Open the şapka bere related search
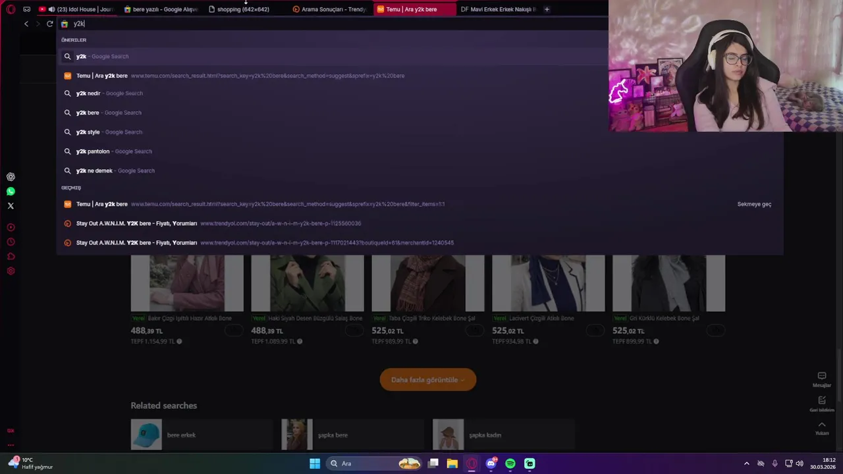843x474 pixels. (x=352, y=434)
